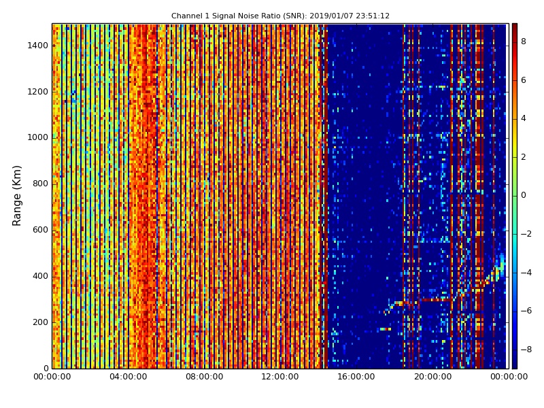Click the 12:00:00 time axis label
The image size is (544, 408).
pos(280,377)
